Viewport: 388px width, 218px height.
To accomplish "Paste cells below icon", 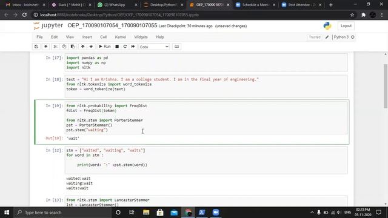I will point(73,47).
